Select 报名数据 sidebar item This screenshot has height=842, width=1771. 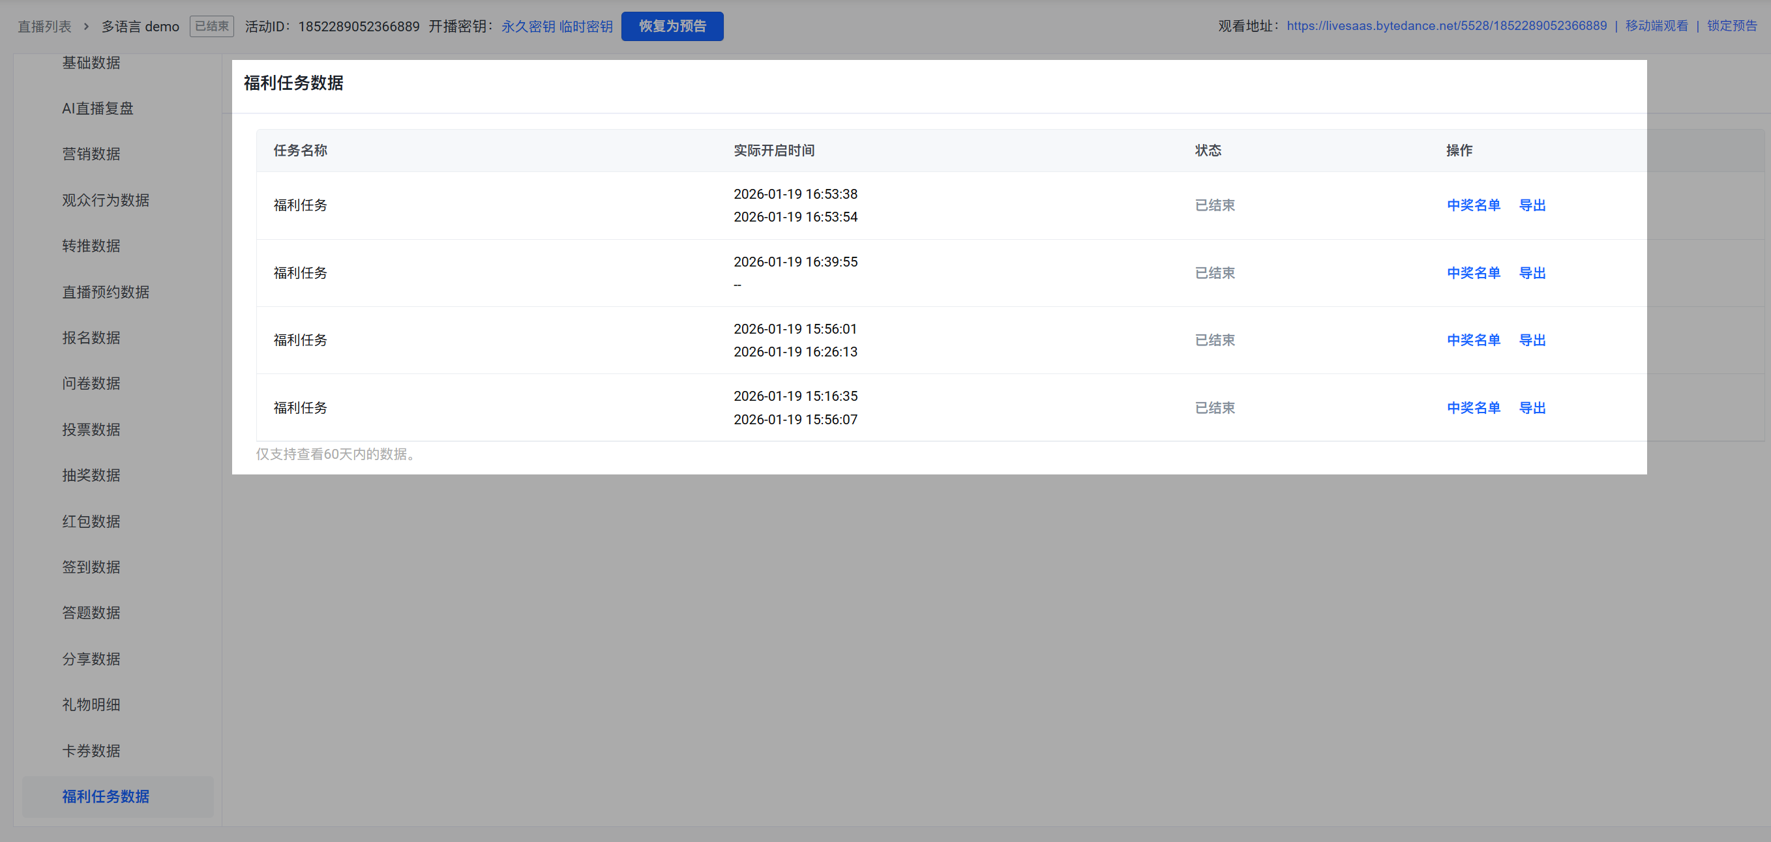[x=91, y=338]
